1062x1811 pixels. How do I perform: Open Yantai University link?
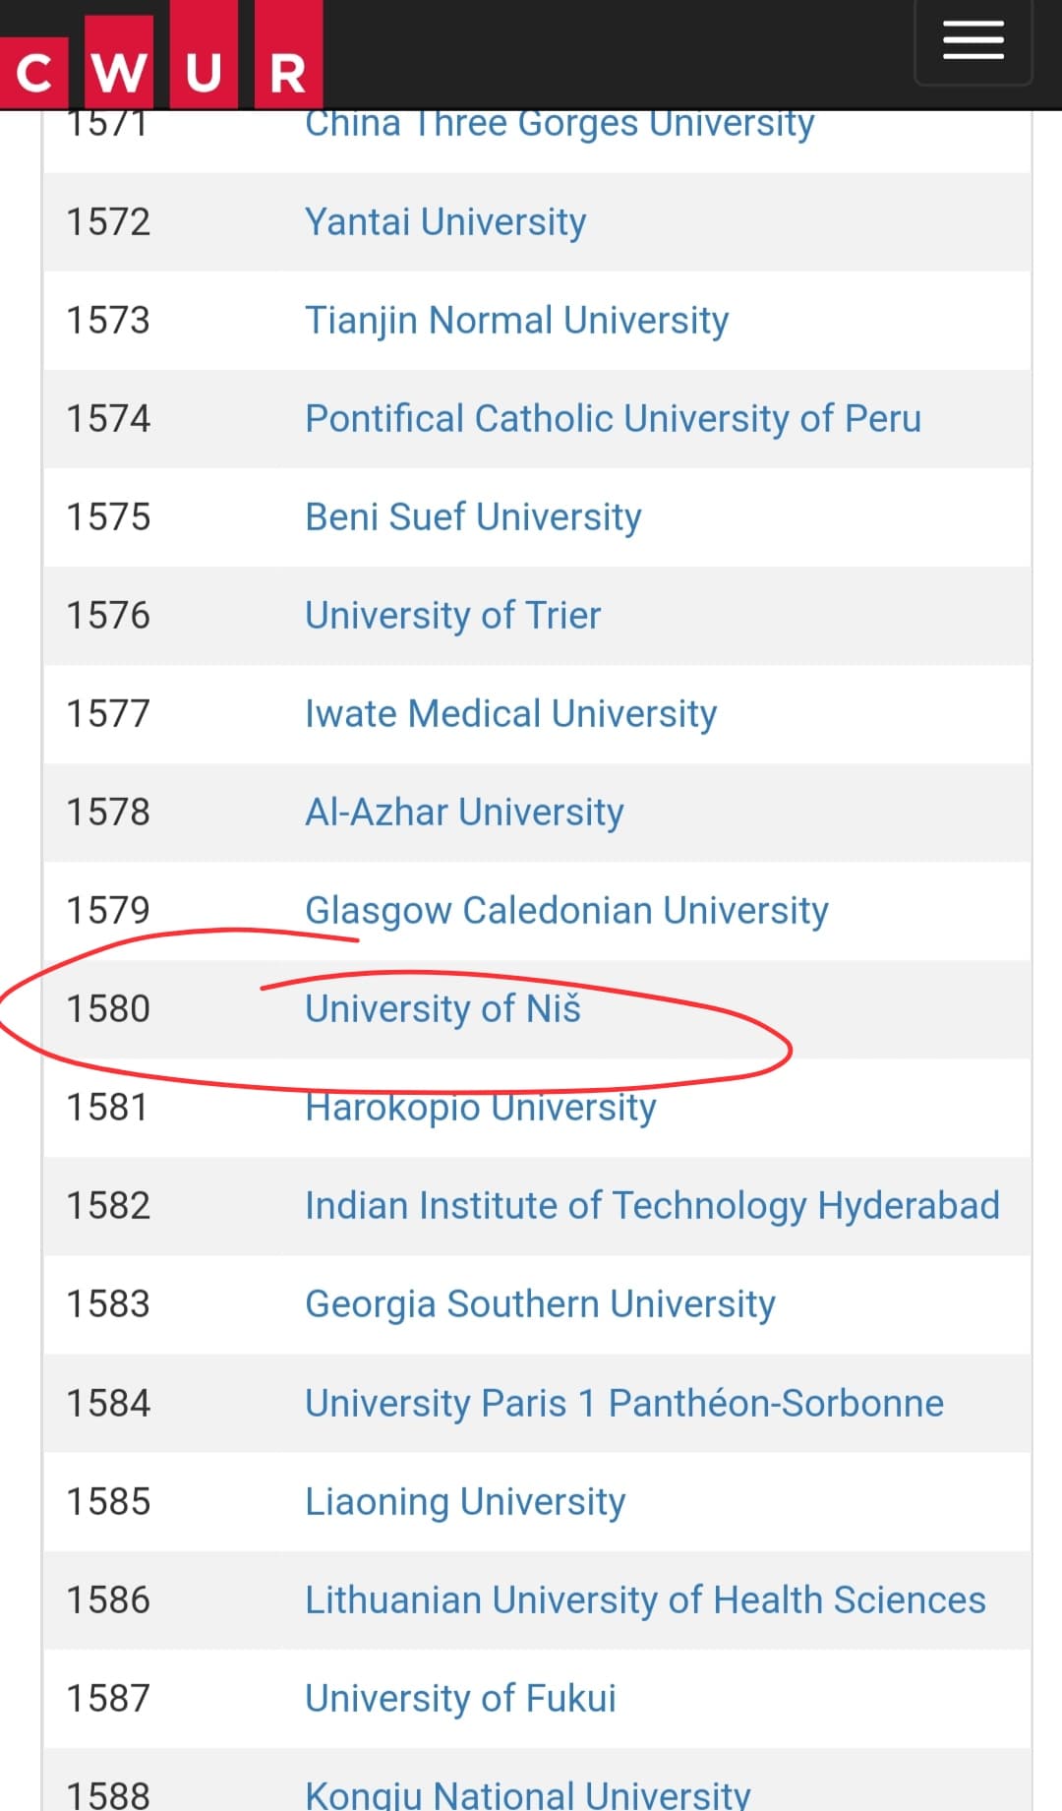[x=445, y=222]
